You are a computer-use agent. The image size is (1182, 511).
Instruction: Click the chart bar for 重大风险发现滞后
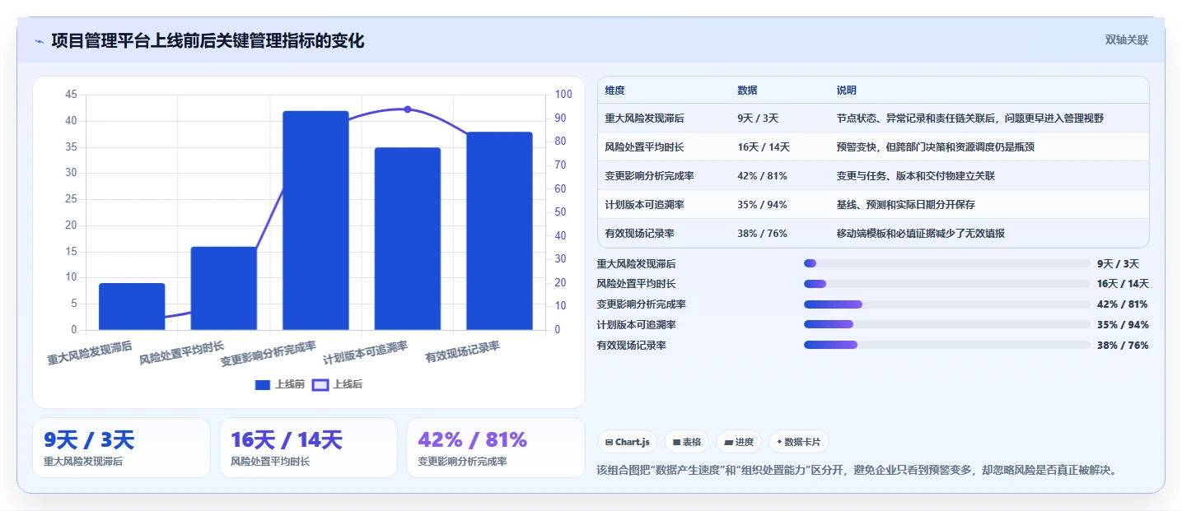pyautogui.click(x=132, y=306)
